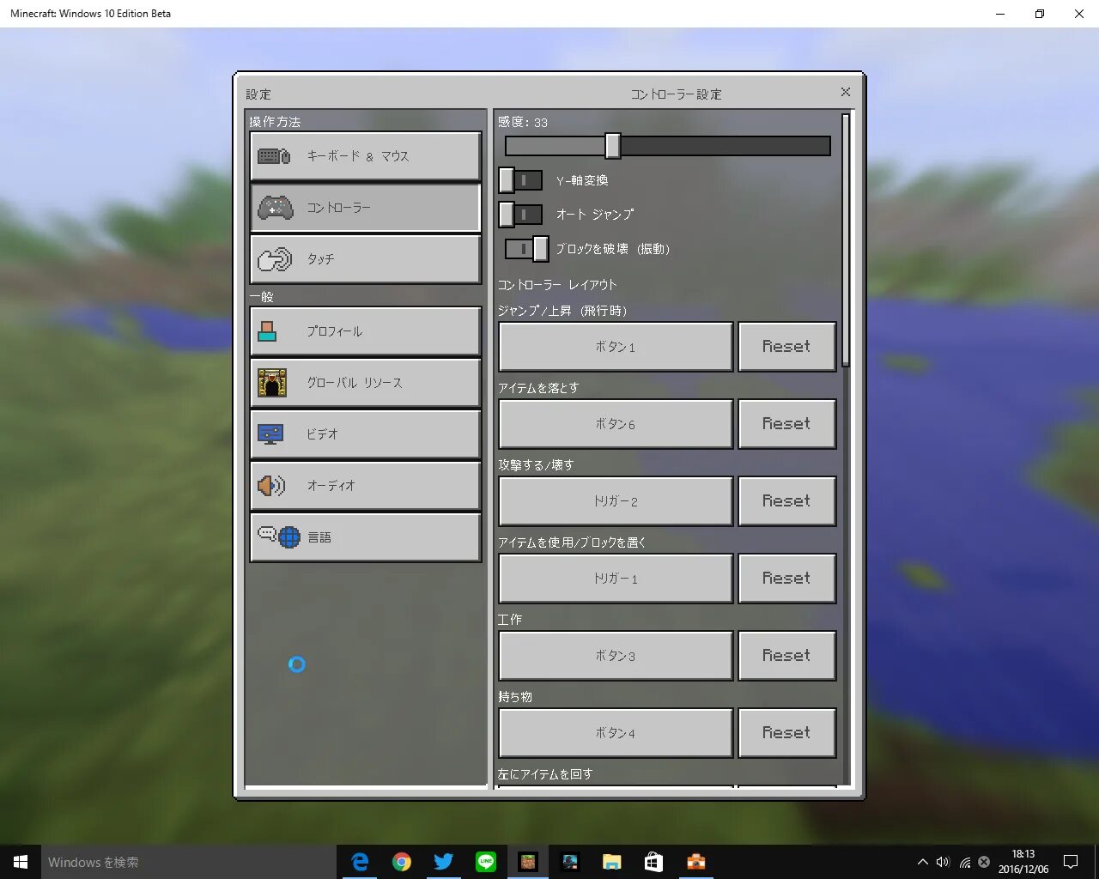Open the グローバル リソース resources icon
This screenshot has width=1099, height=879.
point(272,383)
